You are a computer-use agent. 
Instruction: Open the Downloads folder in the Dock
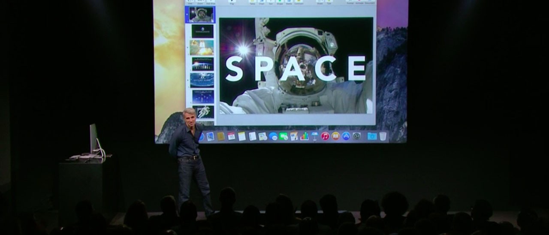click(372, 136)
